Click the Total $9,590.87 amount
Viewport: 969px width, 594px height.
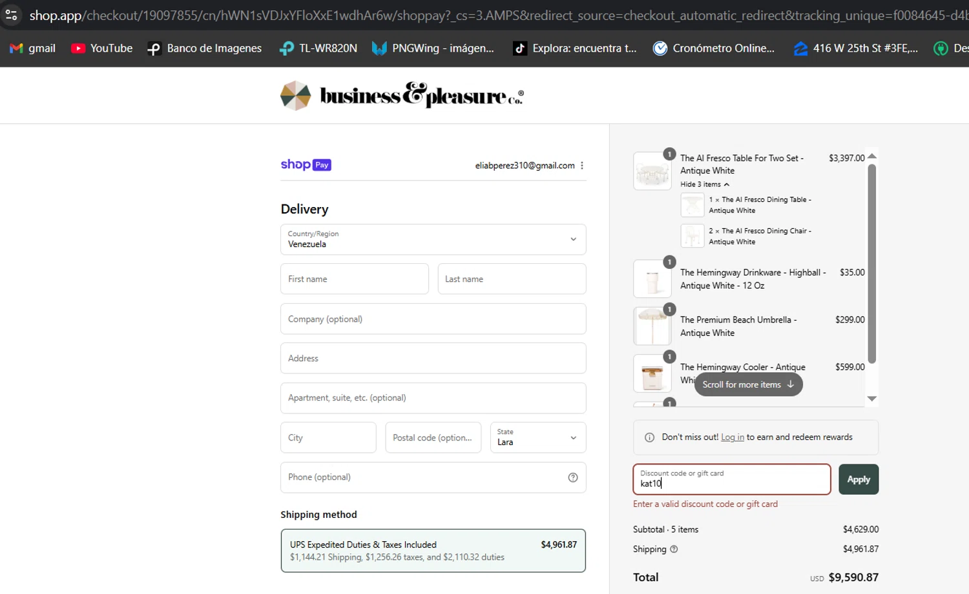(x=853, y=577)
